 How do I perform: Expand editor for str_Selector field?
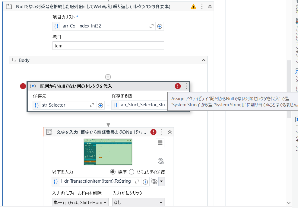(x=92, y=105)
